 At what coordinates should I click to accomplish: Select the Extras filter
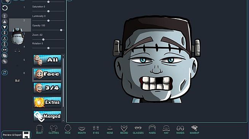pos(47,102)
